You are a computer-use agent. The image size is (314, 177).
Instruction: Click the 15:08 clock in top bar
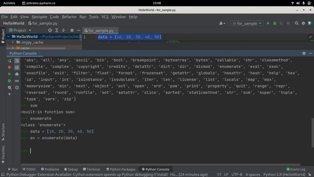click(x=157, y=3)
